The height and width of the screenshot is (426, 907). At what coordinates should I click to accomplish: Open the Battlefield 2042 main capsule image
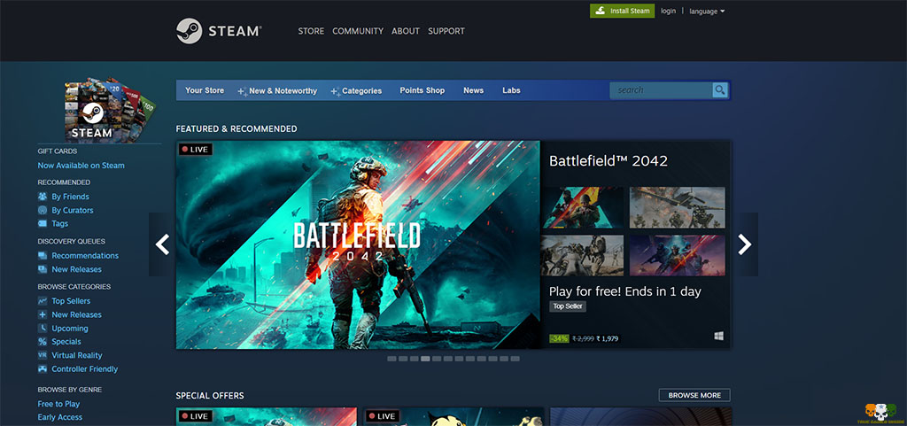358,245
